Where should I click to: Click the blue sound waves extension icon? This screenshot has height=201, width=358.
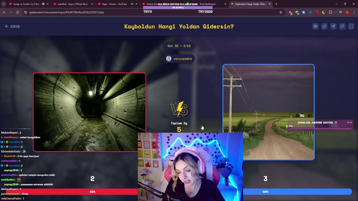point(310,12)
